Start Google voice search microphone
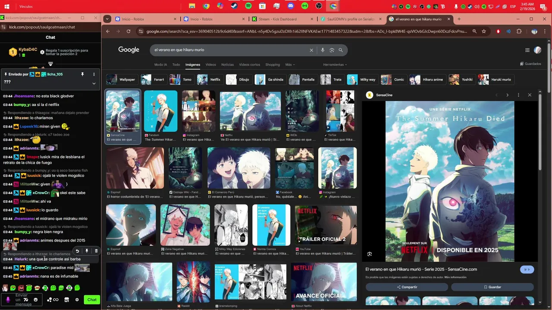 coord(323,50)
